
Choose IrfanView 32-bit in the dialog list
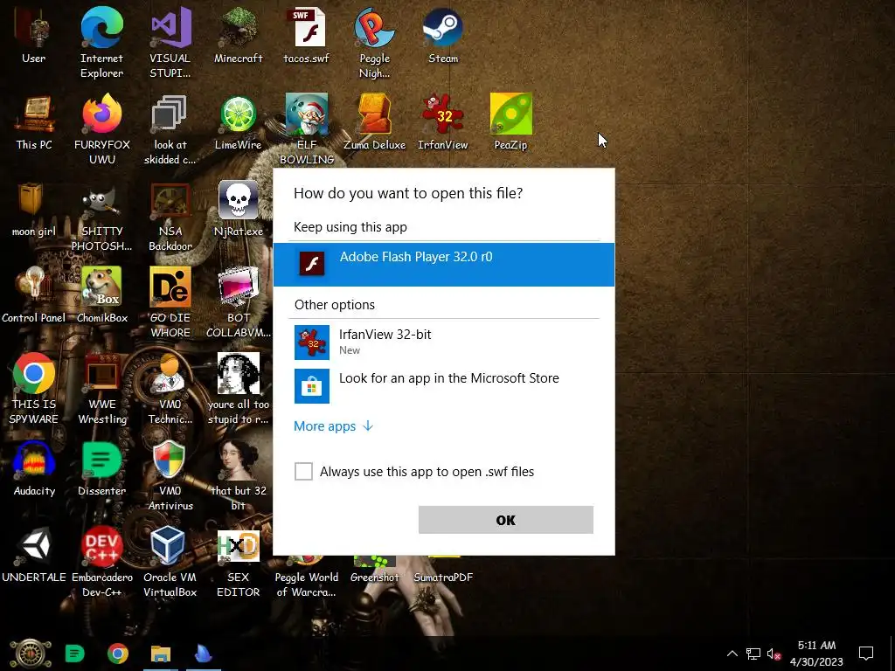click(443, 342)
